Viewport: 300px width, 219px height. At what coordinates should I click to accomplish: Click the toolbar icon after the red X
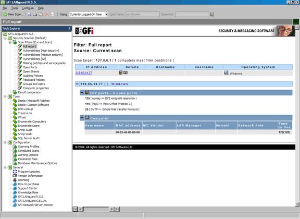coord(53,15)
